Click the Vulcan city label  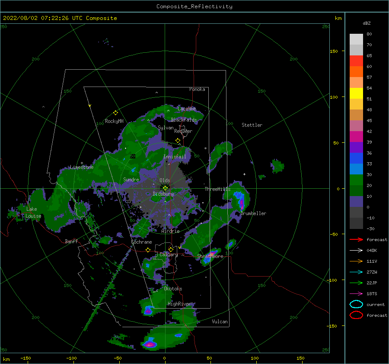[220, 322]
